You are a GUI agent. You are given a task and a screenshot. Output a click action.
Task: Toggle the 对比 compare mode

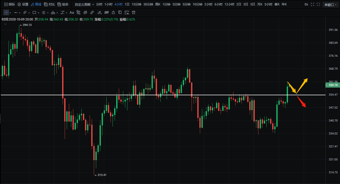click(49, 4)
